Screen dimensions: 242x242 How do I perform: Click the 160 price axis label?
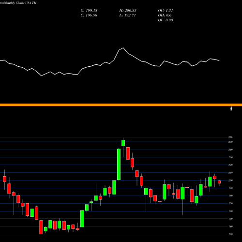tap(230, 211)
